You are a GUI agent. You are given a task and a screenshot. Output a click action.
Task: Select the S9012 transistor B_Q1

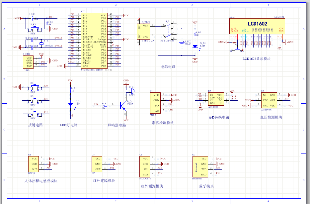pos(122,105)
